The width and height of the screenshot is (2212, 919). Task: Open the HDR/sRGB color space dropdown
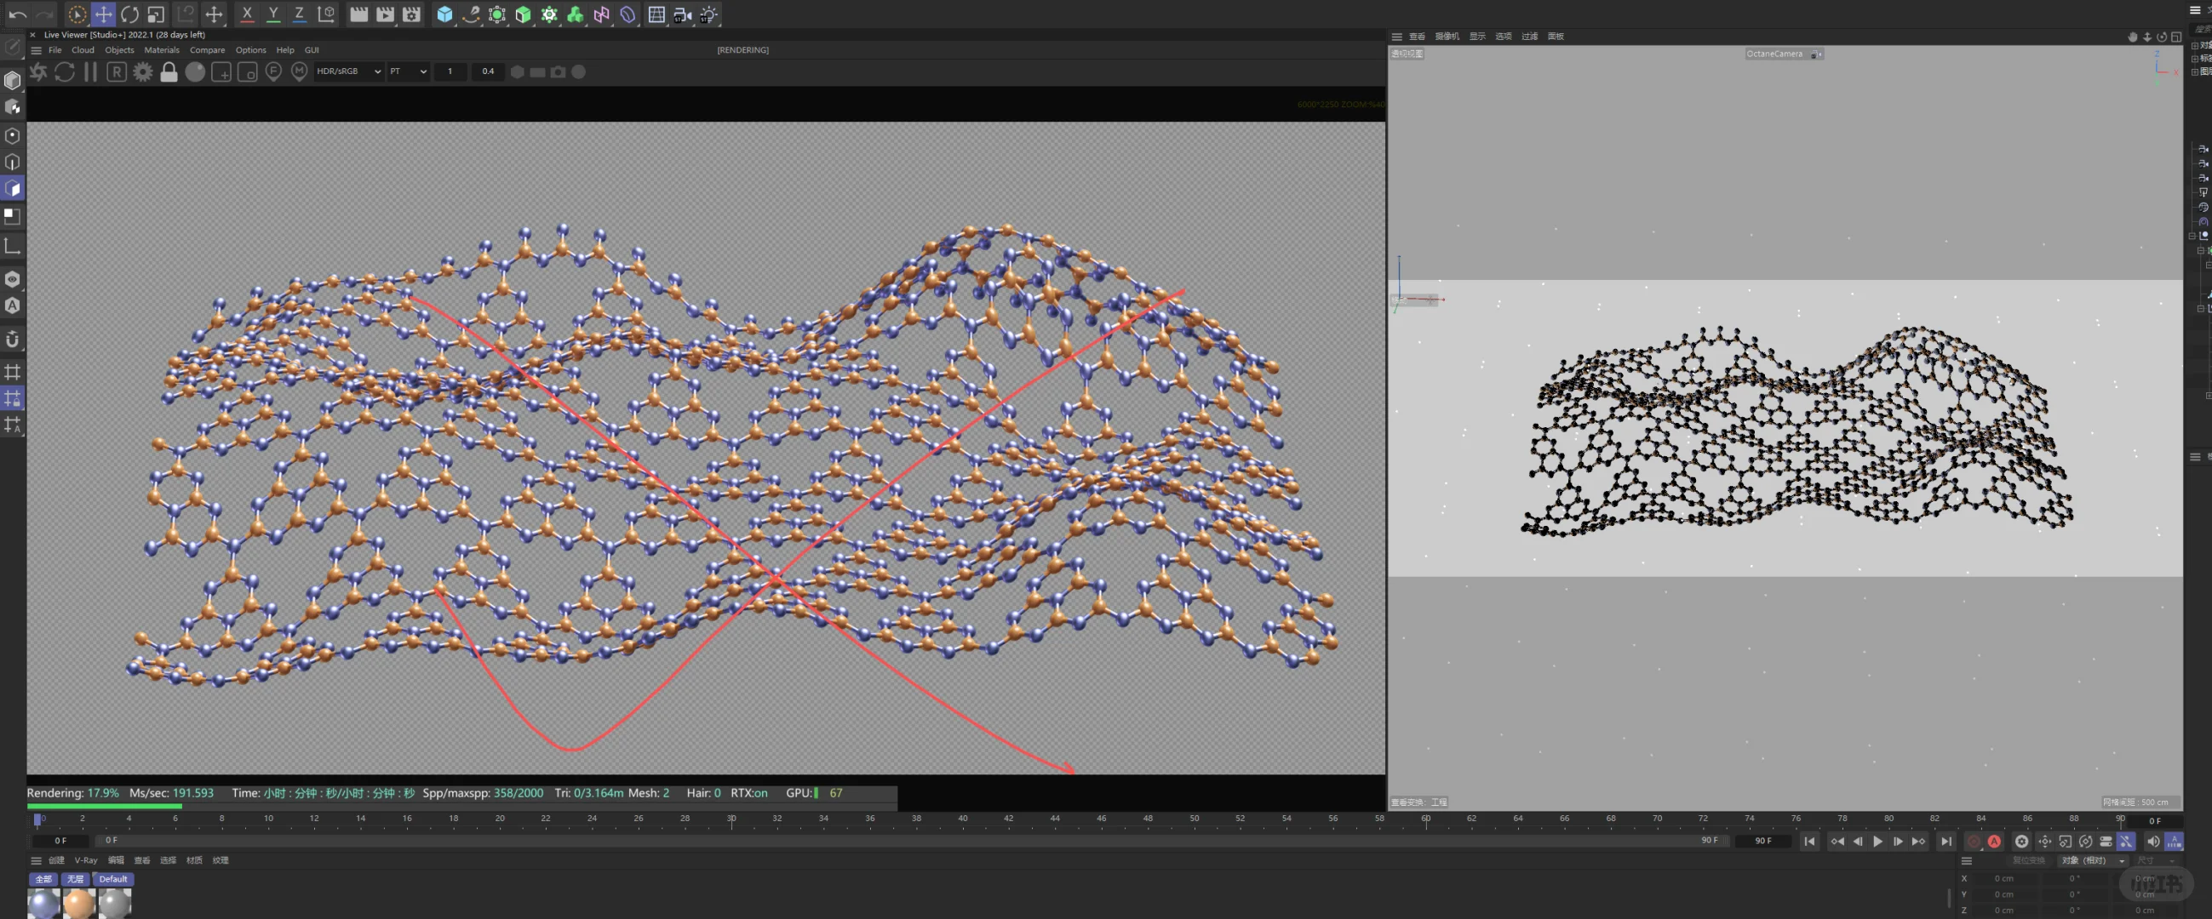[x=348, y=71]
